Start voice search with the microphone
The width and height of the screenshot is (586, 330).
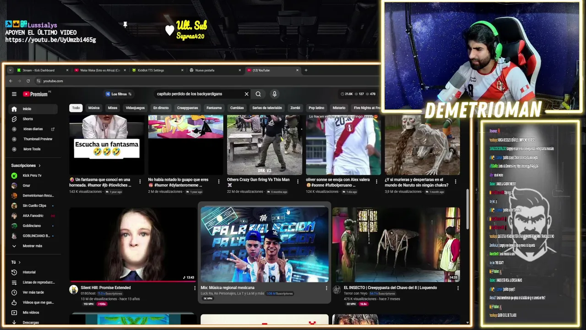click(275, 94)
